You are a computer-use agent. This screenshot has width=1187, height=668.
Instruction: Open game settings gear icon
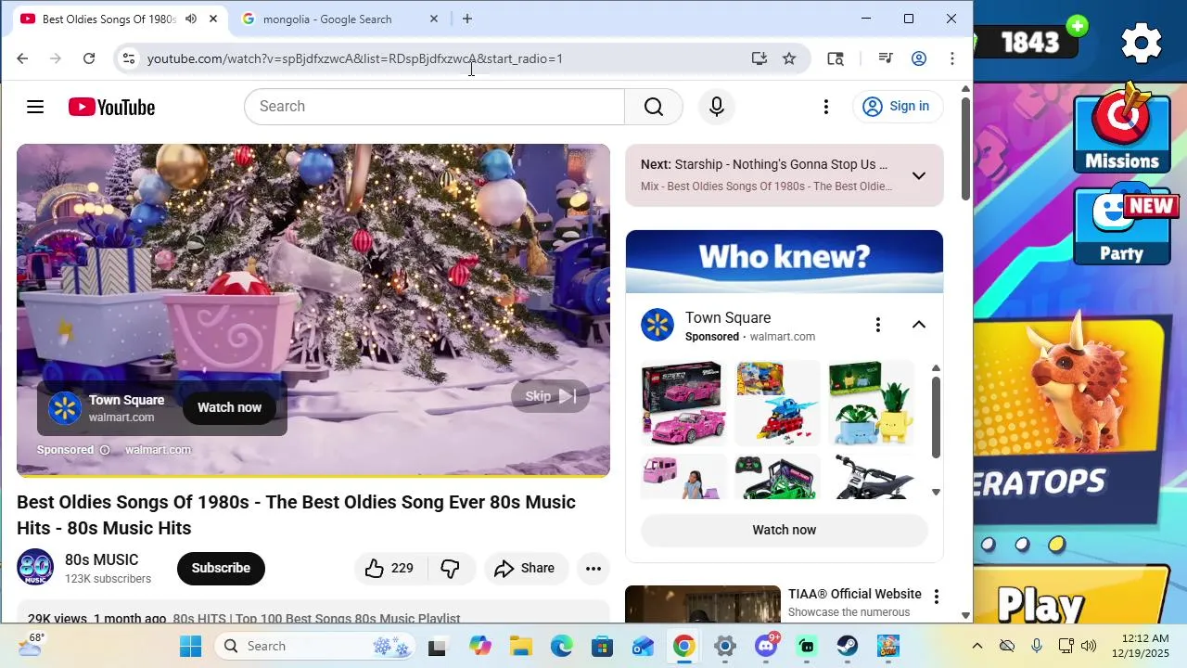[1142, 43]
